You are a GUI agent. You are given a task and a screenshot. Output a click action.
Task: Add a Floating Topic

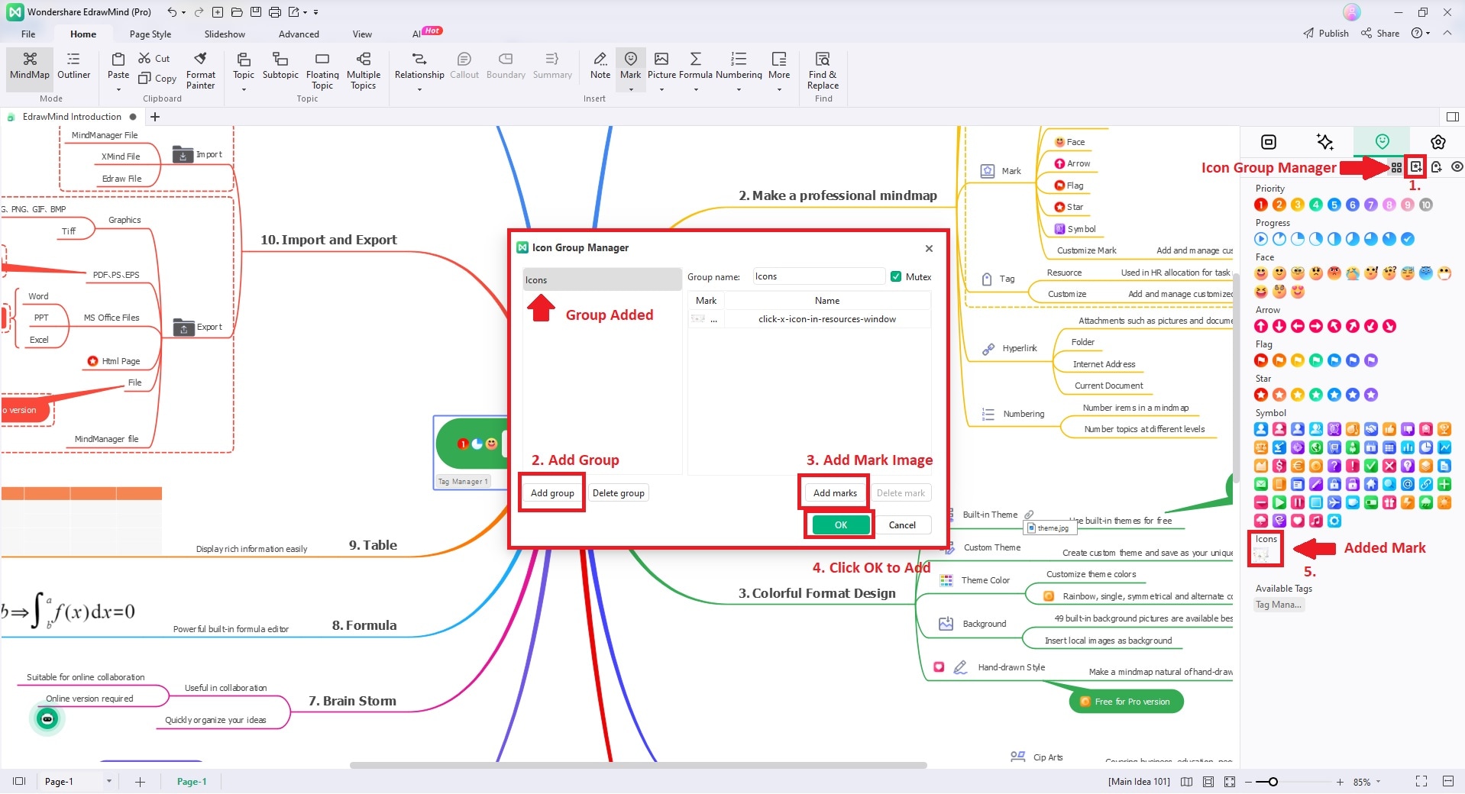pyautogui.click(x=322, y=70)
